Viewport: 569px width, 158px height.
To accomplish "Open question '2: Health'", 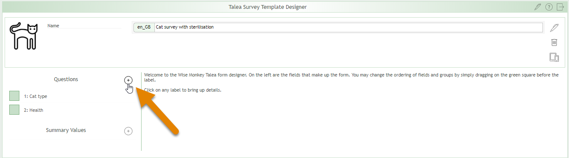I will [x=34, y=111].
